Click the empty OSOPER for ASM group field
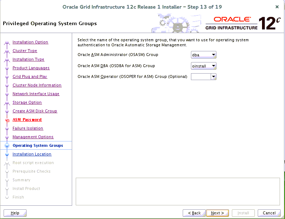The height and width of the screenshot is (219, 285). [x=201, y=77]
